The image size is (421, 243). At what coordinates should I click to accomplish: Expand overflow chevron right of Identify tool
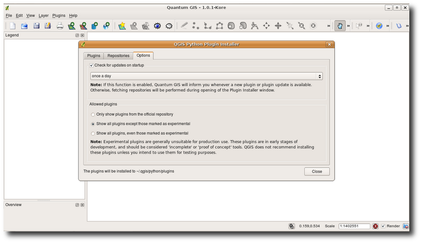(368, 26)
